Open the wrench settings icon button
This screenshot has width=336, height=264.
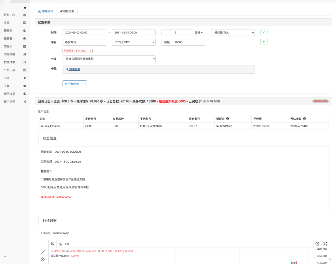tap(264, 32)
